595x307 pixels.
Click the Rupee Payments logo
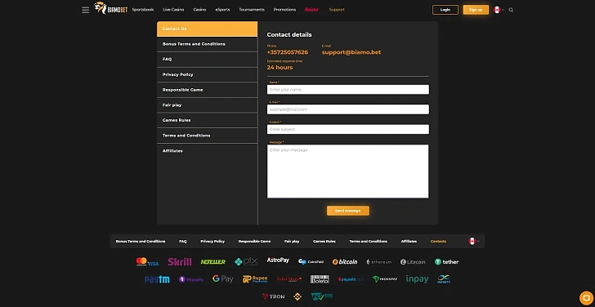(255, 279)
